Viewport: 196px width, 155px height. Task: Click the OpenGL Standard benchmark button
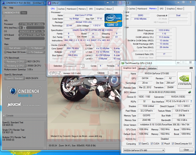point(14,78)
